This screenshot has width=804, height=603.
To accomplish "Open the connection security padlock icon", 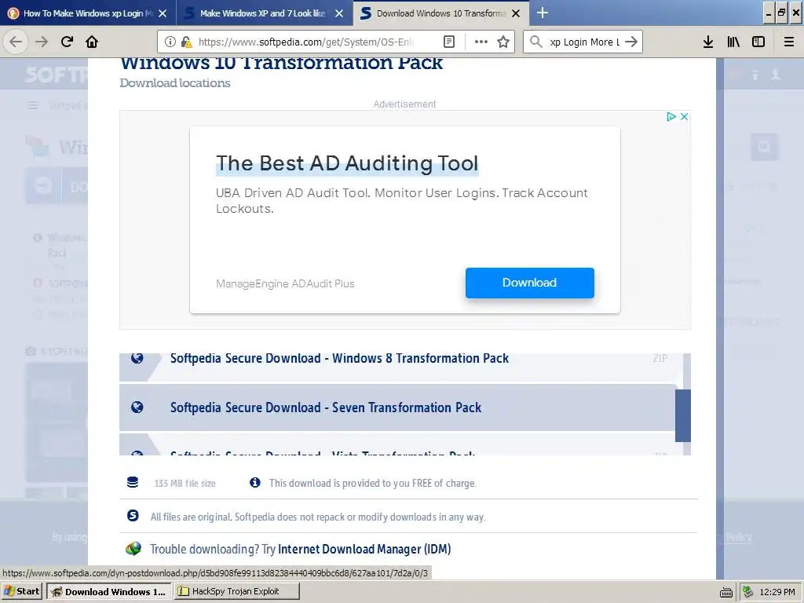I will click(x=187, y=42).
